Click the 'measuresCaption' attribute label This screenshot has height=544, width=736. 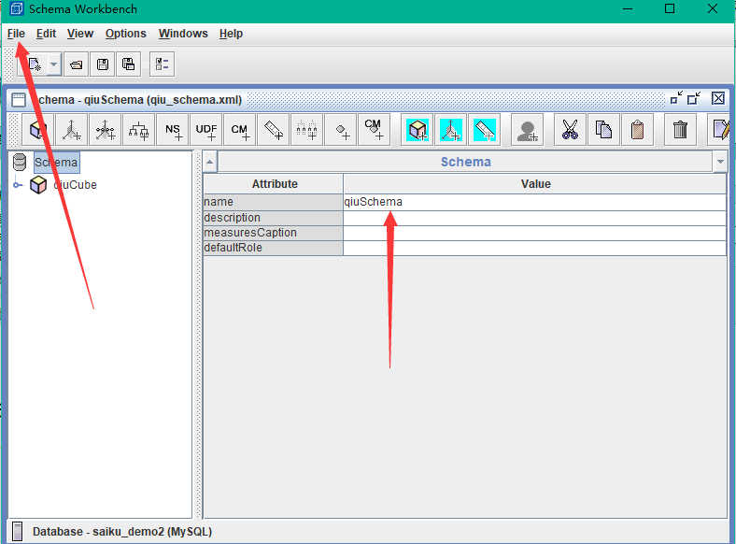coord(250,233)
